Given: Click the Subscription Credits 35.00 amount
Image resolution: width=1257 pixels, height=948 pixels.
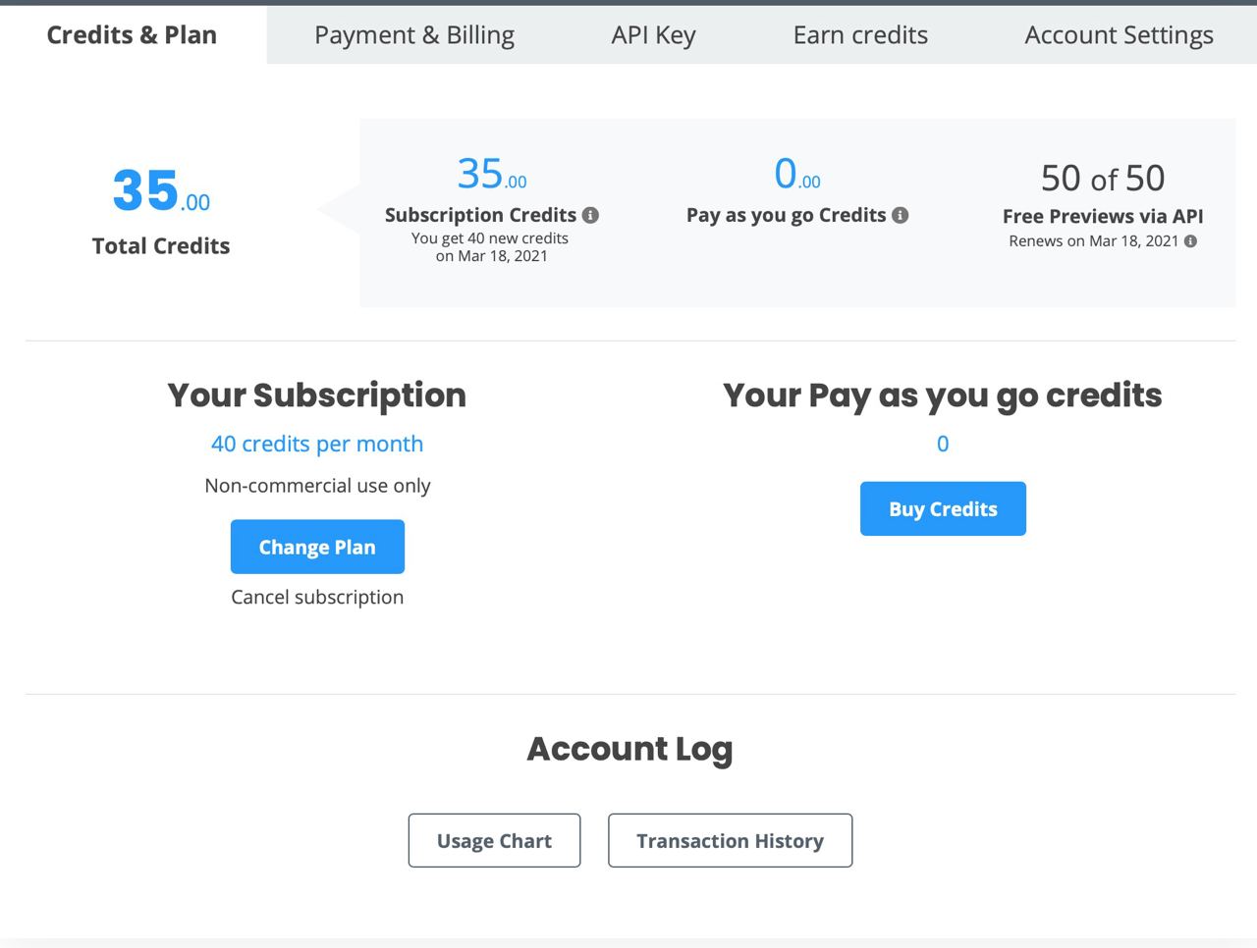Looking at the screenshot, I should [x=492, y=174].
